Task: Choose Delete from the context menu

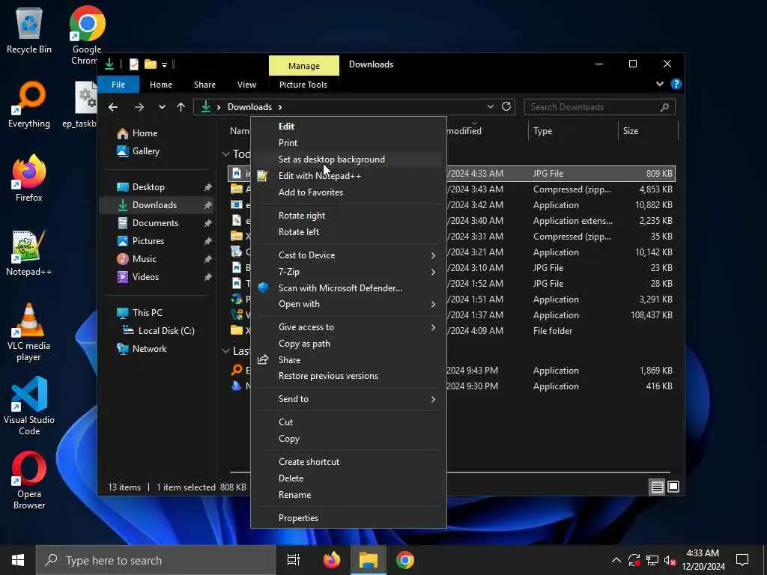Action: click(348, 478)
